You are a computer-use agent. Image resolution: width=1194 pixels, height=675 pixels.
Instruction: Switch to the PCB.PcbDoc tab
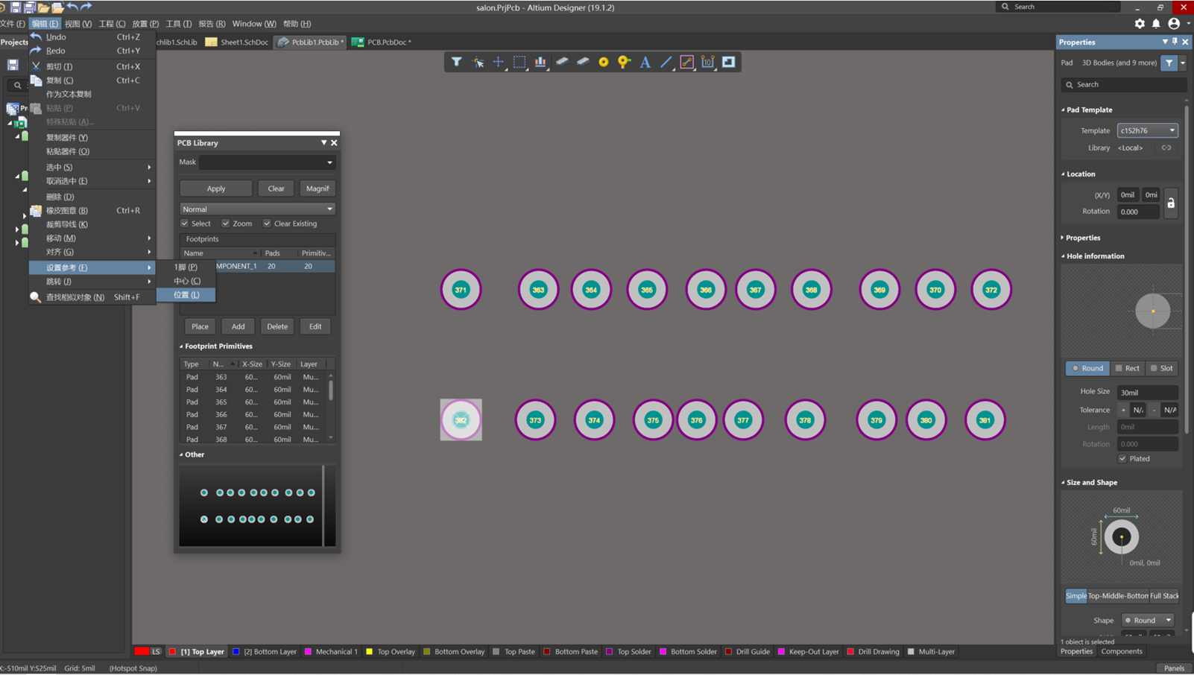pyautogui.click(x=382, y=42)
